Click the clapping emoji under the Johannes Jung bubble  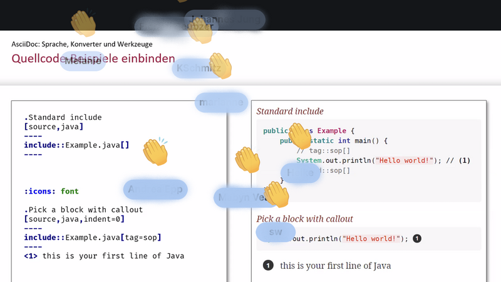[x=200, y=31]
